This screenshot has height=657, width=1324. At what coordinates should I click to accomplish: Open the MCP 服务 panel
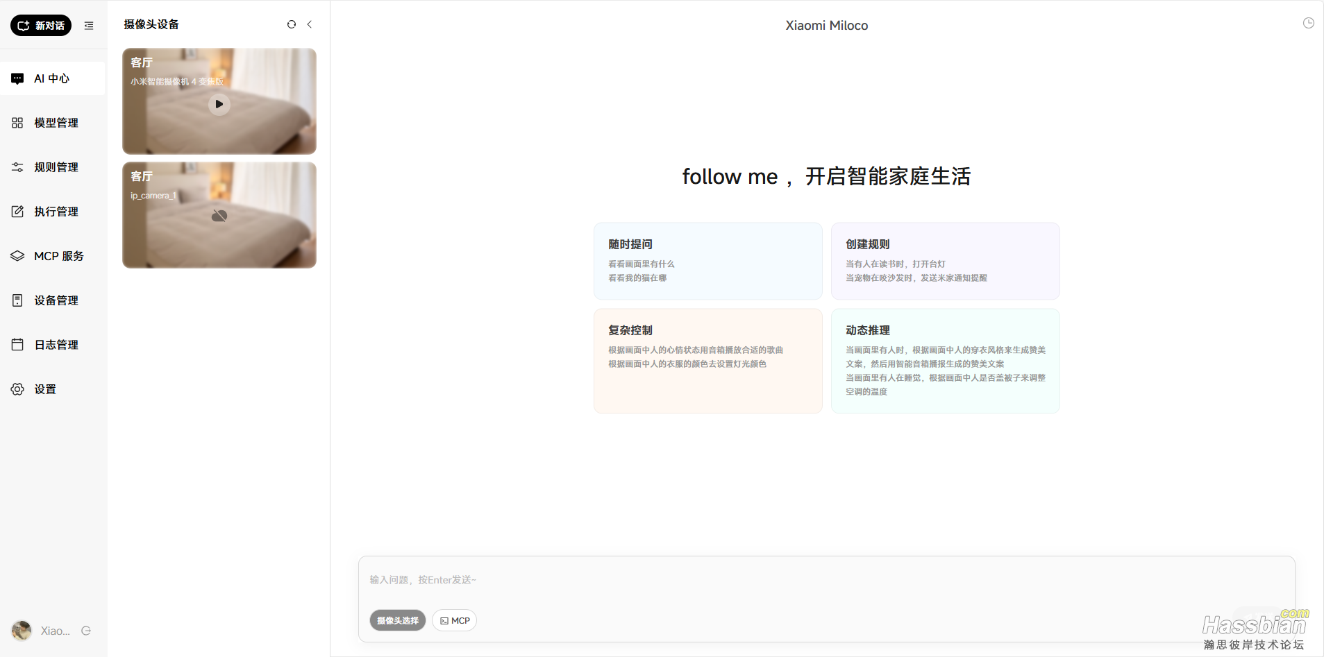61,256
